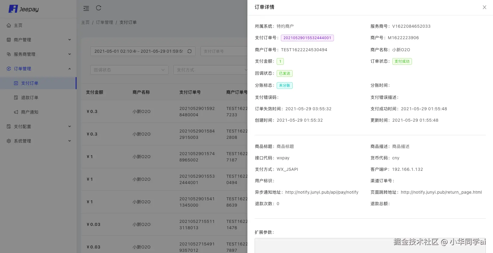
Task: Click the 页面跳转地址 URL
Action: [441, 192]
